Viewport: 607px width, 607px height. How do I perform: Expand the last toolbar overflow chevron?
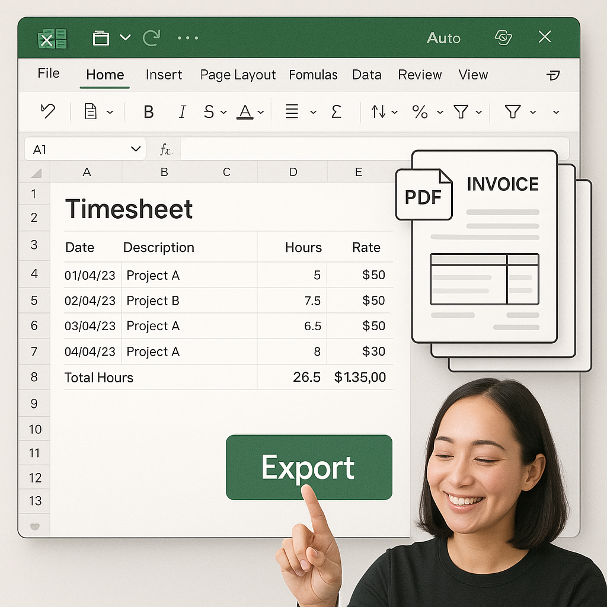click(x=556, y=112)
